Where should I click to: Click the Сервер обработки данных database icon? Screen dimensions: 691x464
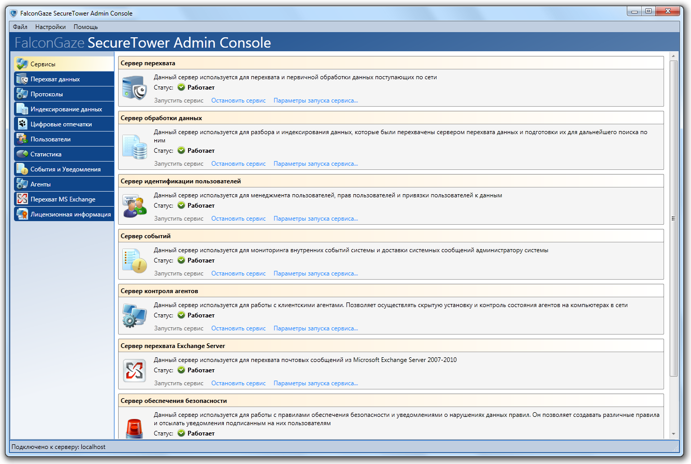coord(135,147)
